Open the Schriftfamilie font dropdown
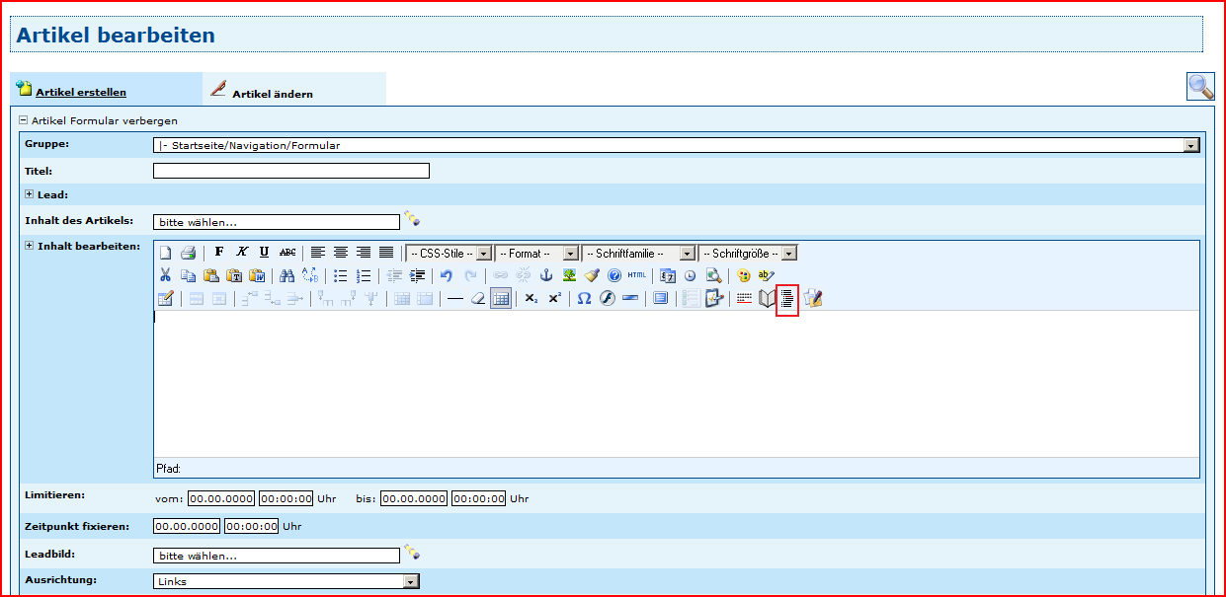Image resolution: width=1226 pixels, height=597 pixels. (x=638, y=254)
